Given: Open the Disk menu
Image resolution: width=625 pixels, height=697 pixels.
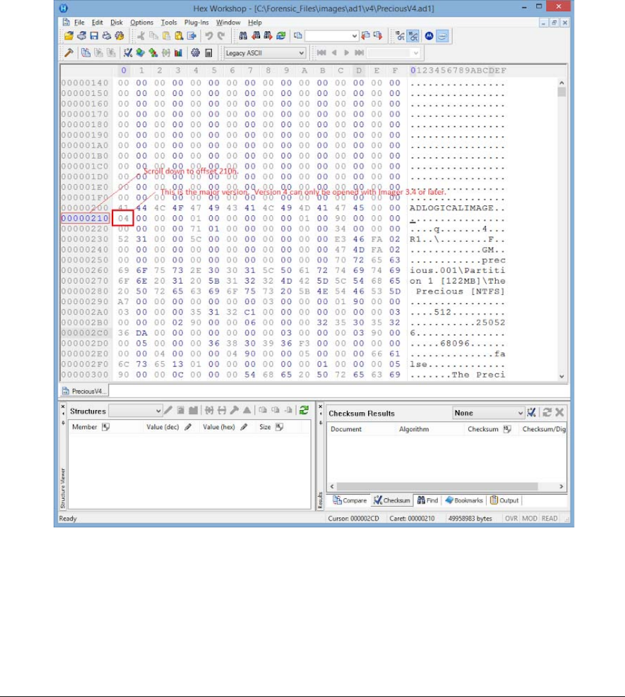Looking at the screenshot, I should click(117, 23).
